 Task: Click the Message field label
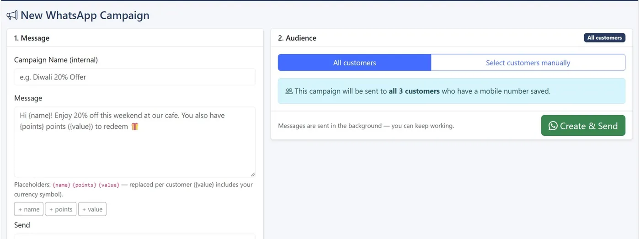28,98
